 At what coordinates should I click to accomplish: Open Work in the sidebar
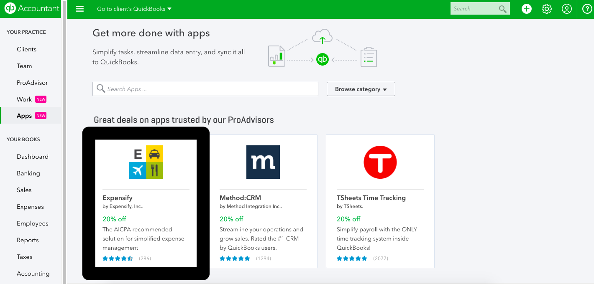(24, 99)
